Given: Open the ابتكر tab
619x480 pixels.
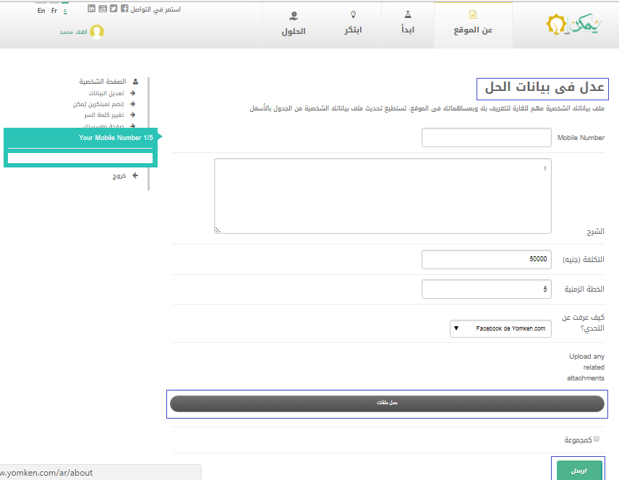Looking at the screenshot, I should (x=352, y=24).
